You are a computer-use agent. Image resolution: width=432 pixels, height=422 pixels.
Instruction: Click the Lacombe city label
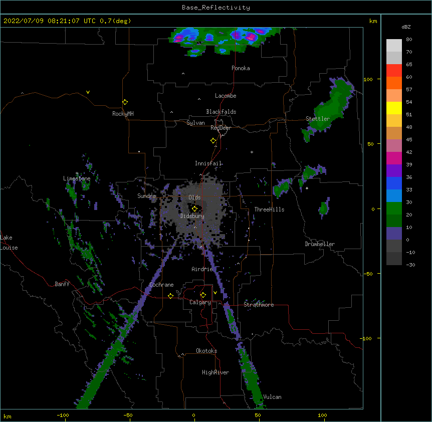pyautogui.click(x=226, y=96)
